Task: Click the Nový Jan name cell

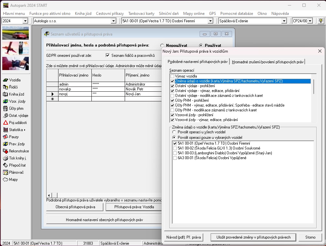Action: click(x=143, y=94)
